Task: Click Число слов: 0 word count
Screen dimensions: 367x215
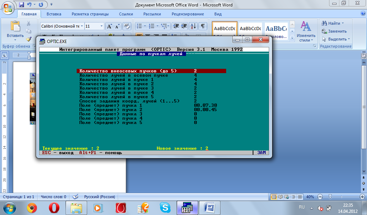Action: (54, 197)
